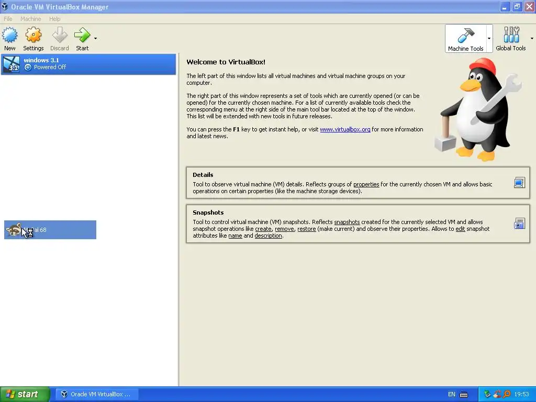Click the edit snapshot link
Screen dimensions: 536x402
coord(461,229)
